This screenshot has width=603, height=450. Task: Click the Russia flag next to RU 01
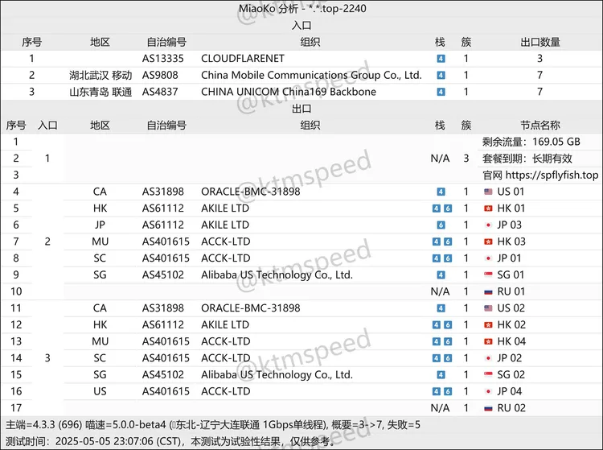click(x=488, y=291)
